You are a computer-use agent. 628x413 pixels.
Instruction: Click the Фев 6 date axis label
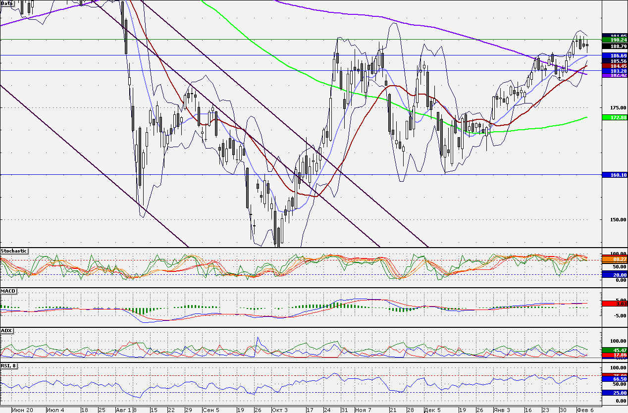point(584,410)
